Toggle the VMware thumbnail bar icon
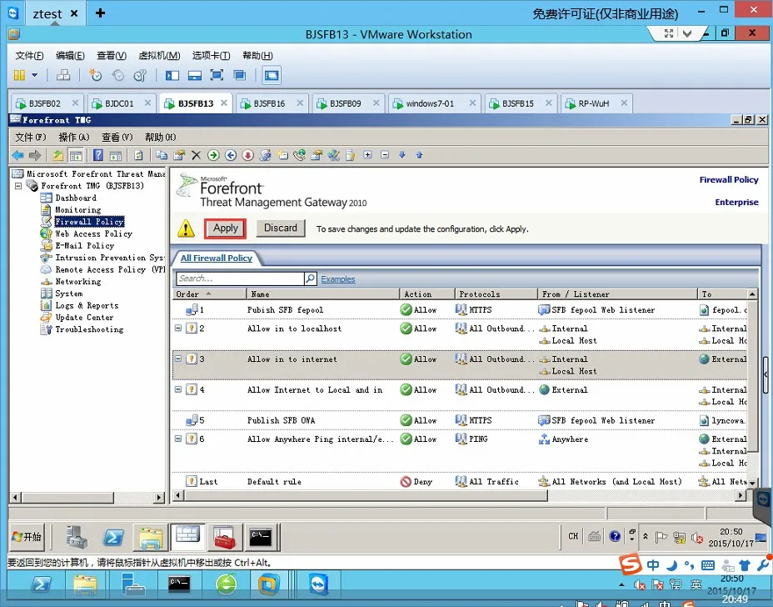Screen dimensions: 773x607 point(195,75)
